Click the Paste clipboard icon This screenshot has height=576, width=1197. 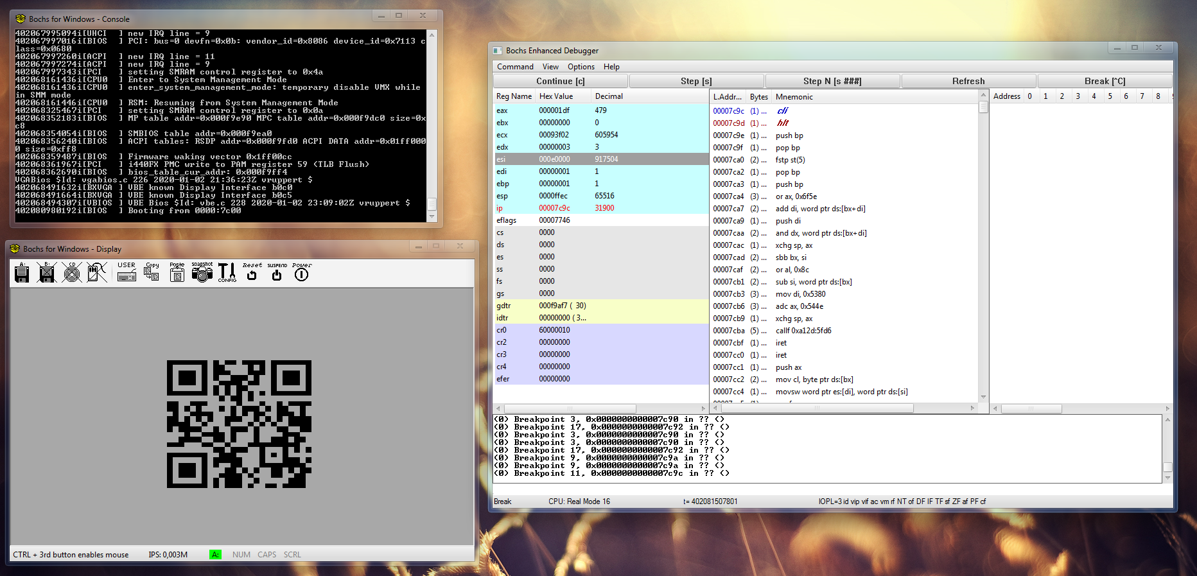click(177, 273)
